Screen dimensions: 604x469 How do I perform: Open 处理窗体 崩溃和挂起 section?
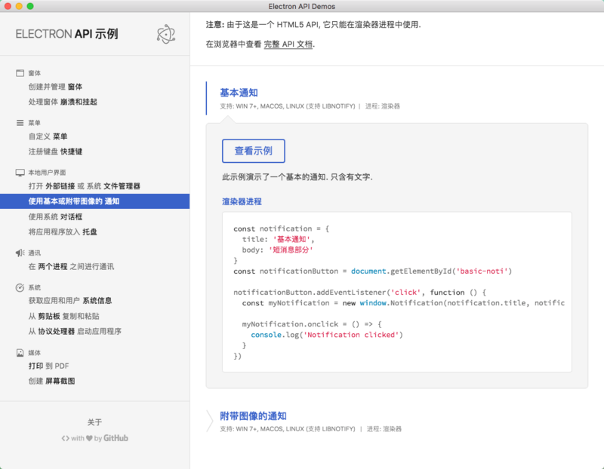(x=63, y=102)
